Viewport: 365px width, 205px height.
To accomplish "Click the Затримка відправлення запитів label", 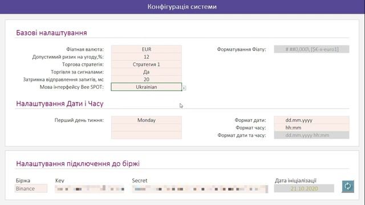I will [63, 80].
